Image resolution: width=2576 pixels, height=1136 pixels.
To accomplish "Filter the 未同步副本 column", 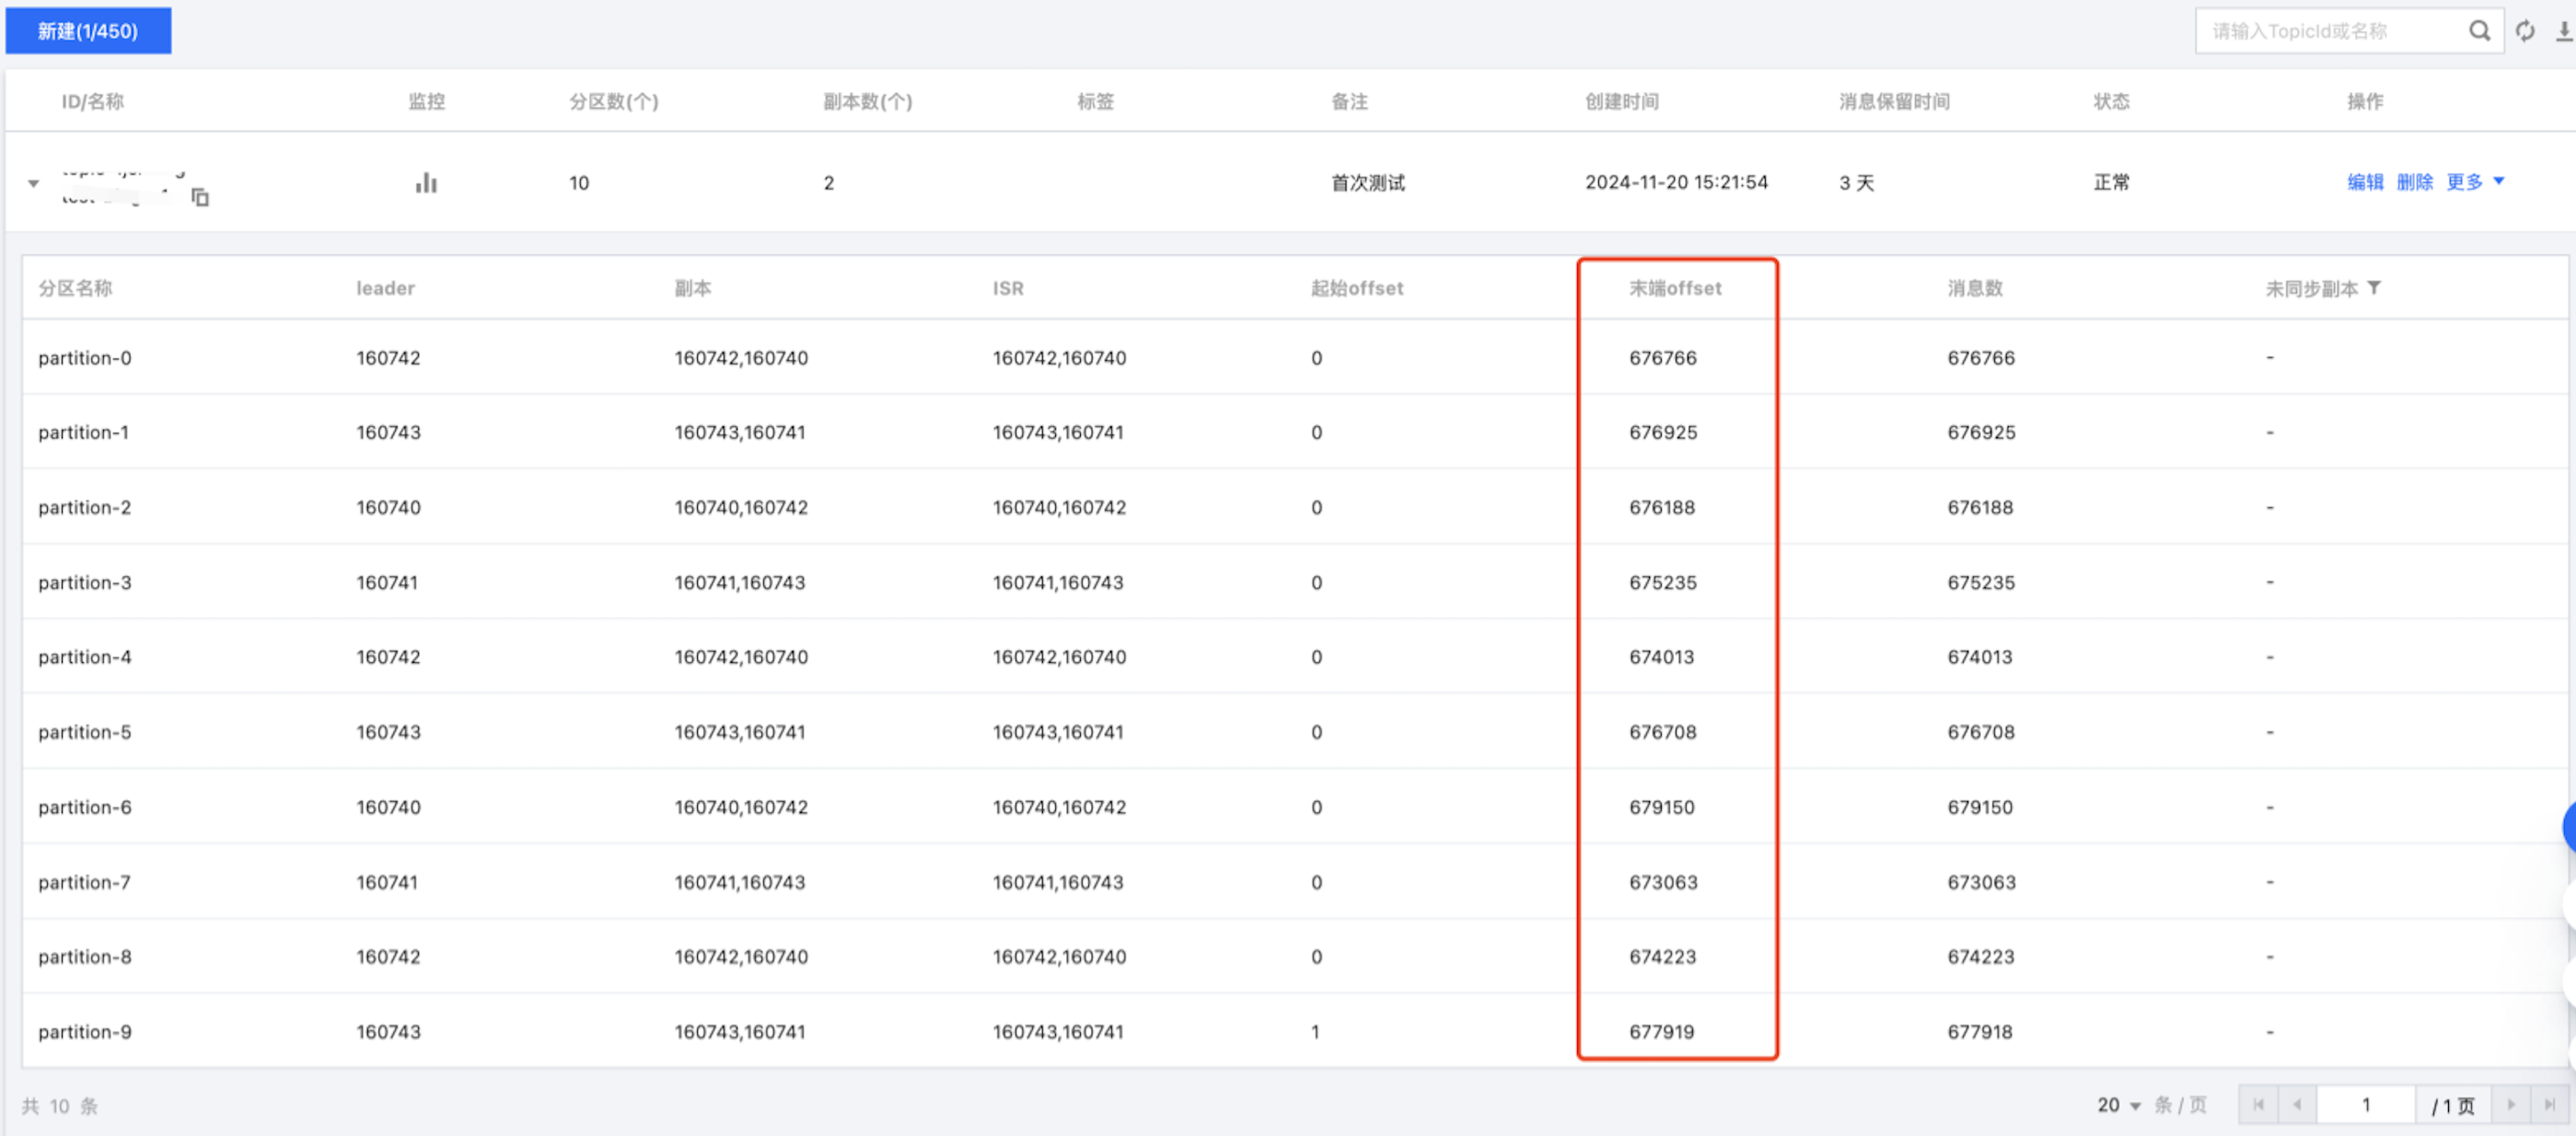I will (2374, 288).
